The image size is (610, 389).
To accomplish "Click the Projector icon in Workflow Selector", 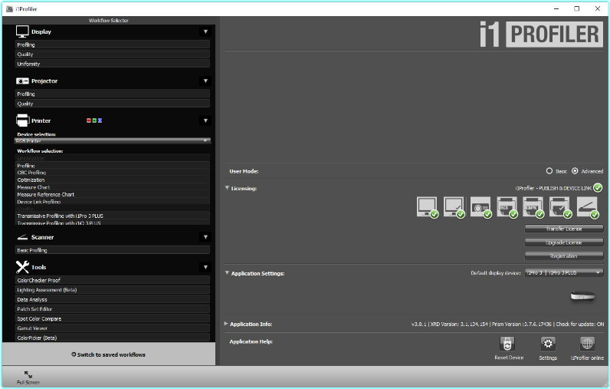I will [22, 81].
